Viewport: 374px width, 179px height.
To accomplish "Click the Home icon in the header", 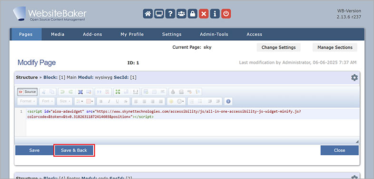I will [x=148, y=14].
